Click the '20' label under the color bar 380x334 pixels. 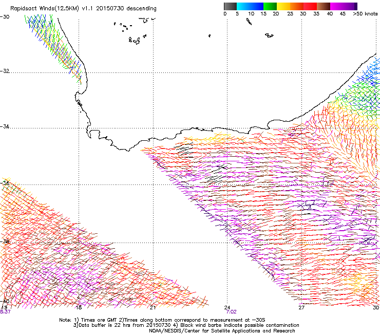coord(276,14)
